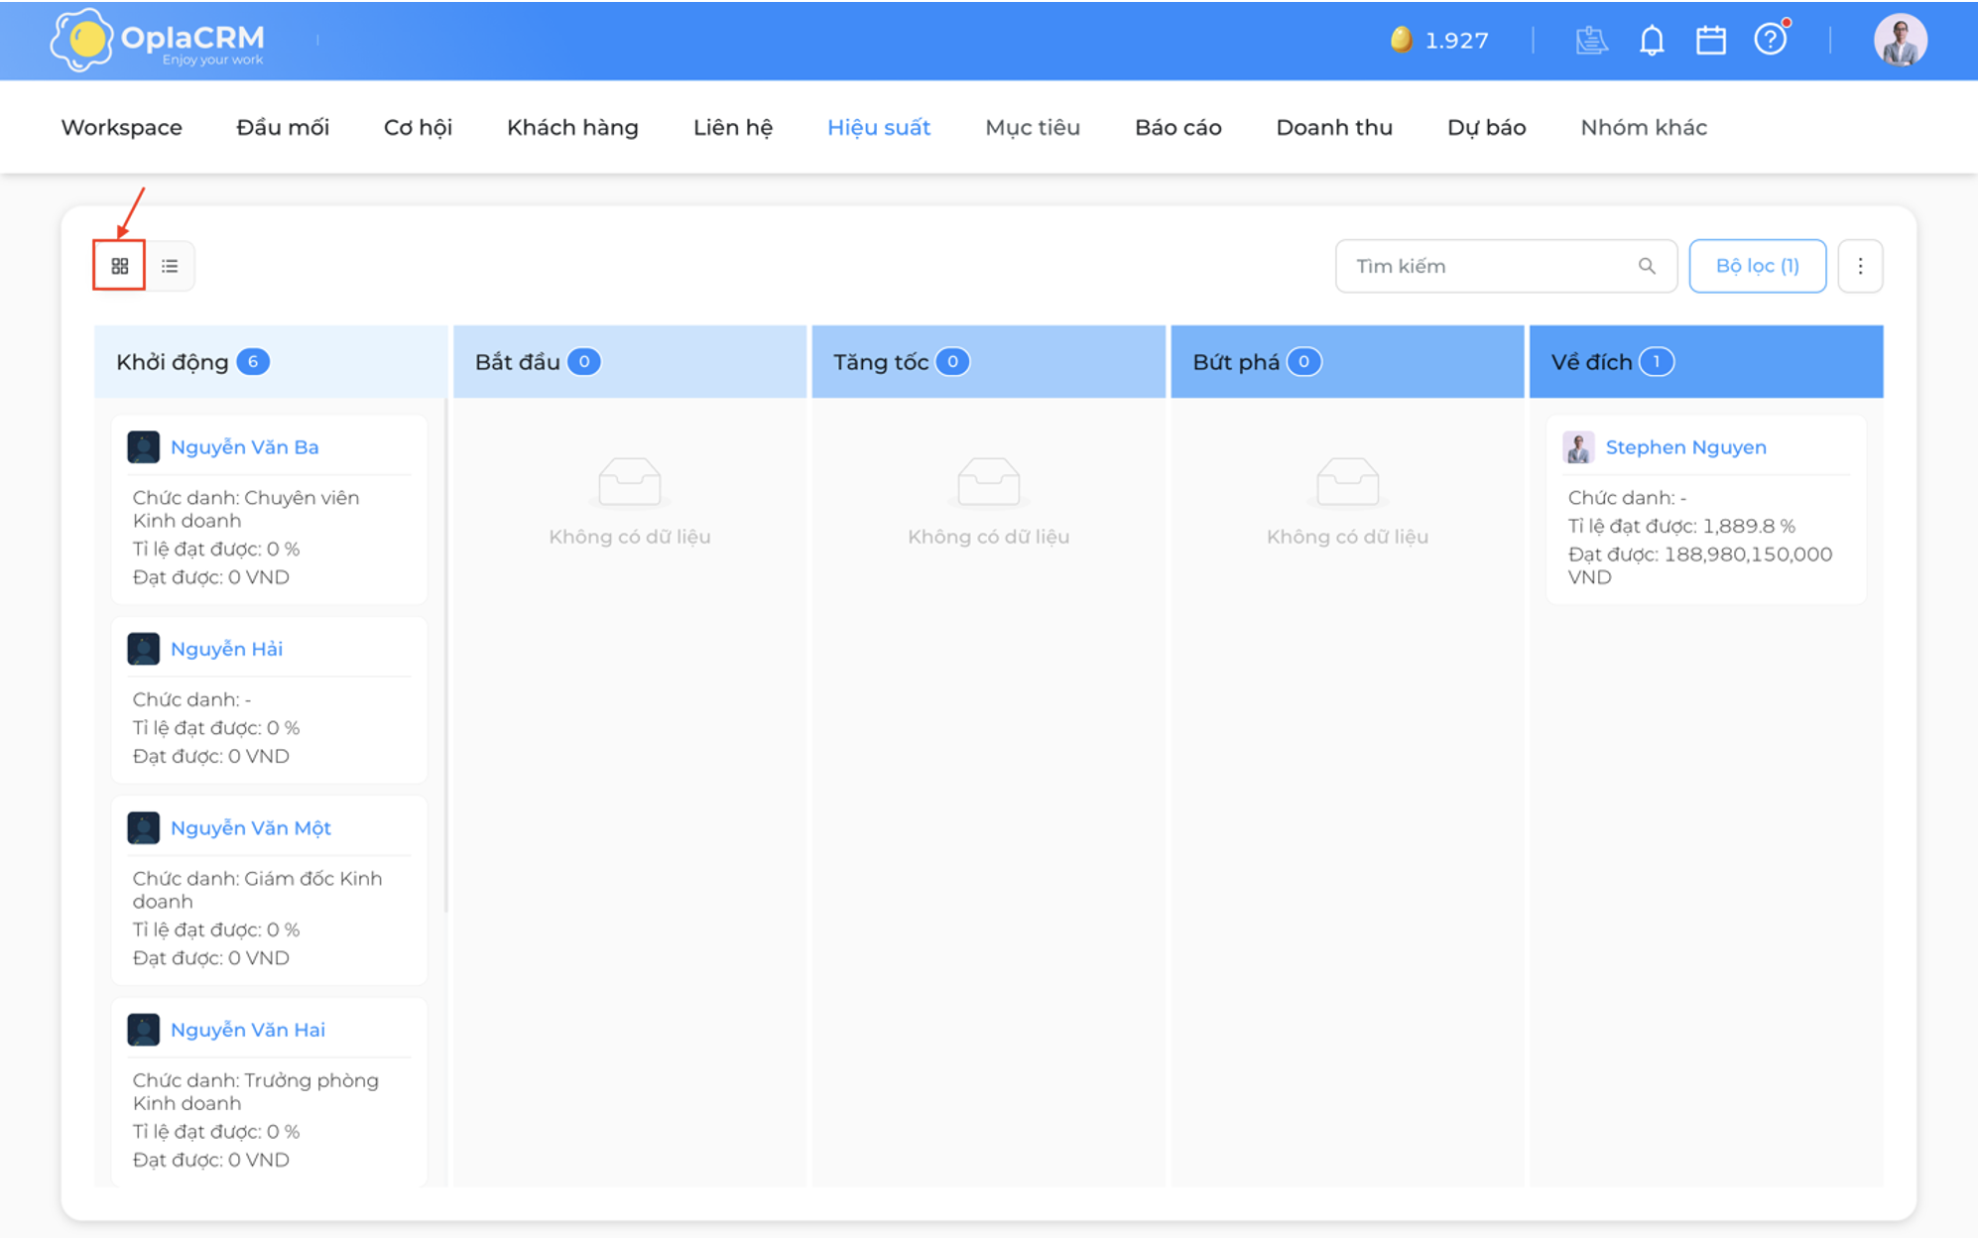Click the Bứt phá column header
The height and width of the screenshot is (1240, 1978).
click(x=1347, y=362)
